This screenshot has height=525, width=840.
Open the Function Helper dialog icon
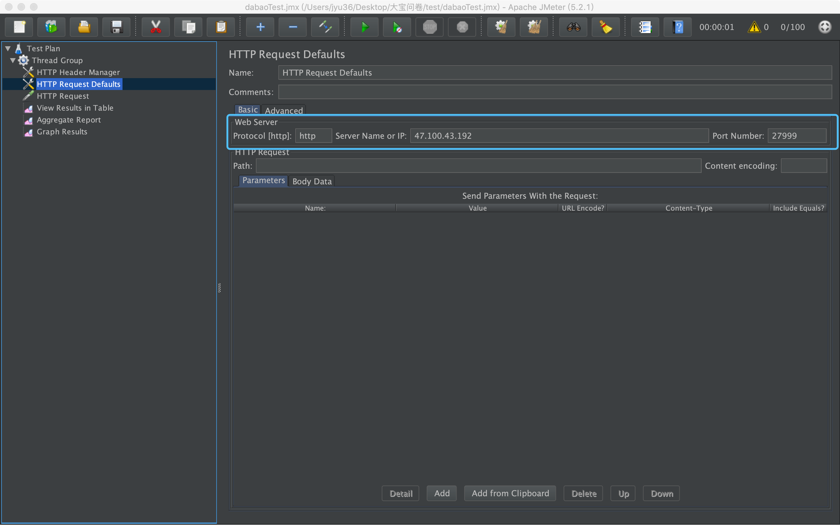tap(645, 27)
